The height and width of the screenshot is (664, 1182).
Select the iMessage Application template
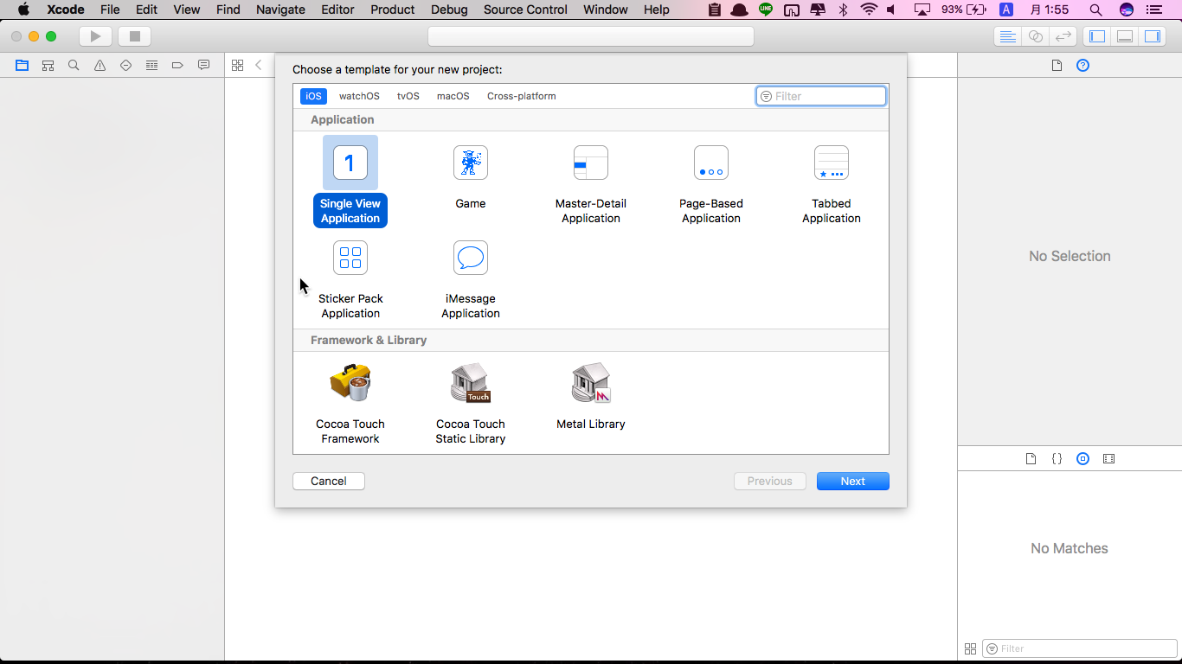point(471,278)
